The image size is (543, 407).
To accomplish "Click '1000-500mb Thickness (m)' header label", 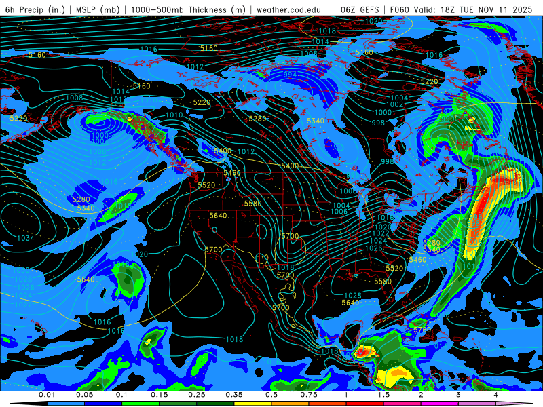I will (188, 9).
